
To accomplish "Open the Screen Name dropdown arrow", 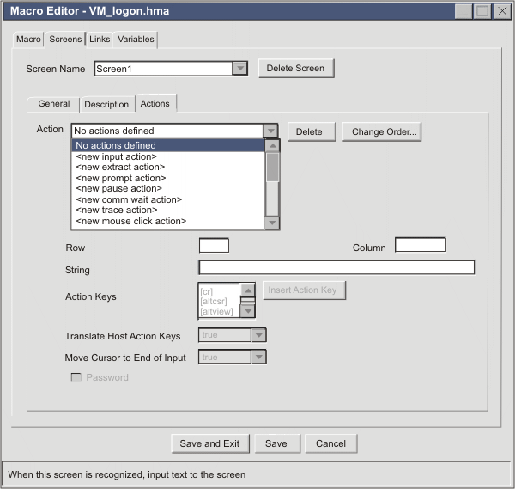I will (x=240, y=69).
